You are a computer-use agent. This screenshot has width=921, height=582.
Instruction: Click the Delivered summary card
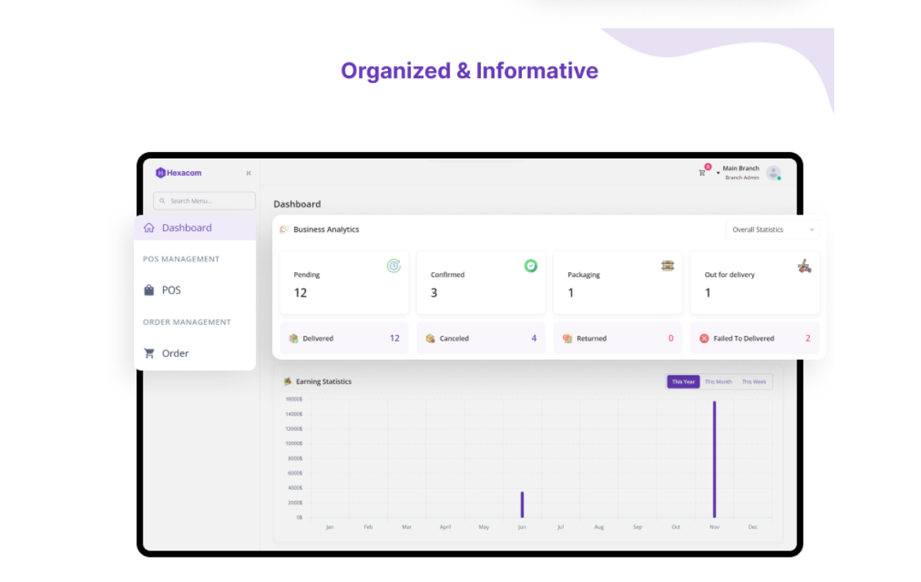pyautogui.click(x=344, y=338)
